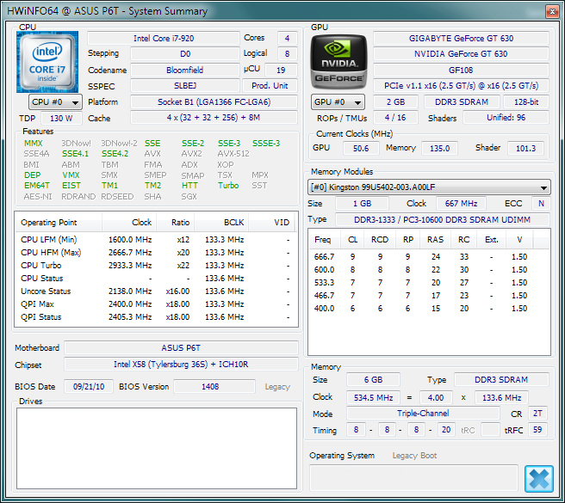Click the Intel Core i7 logo
This screenshot has width=565, height=503.
coord(47,62)
